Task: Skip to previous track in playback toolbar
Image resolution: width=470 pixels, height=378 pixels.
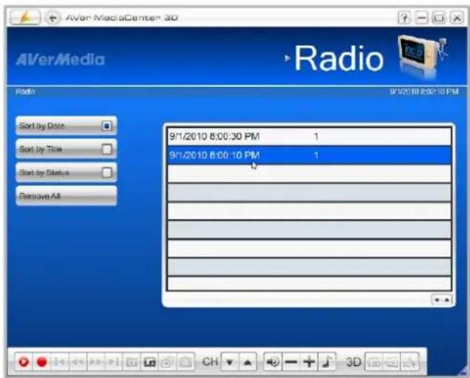Action: (60, 362)
